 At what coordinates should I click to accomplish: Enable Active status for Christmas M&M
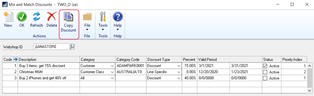tap(265, 72)
